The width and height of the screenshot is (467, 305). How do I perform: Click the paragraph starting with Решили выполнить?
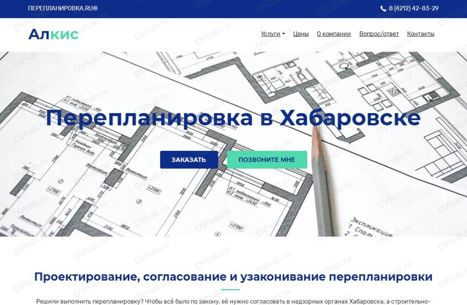click(233, 301)
